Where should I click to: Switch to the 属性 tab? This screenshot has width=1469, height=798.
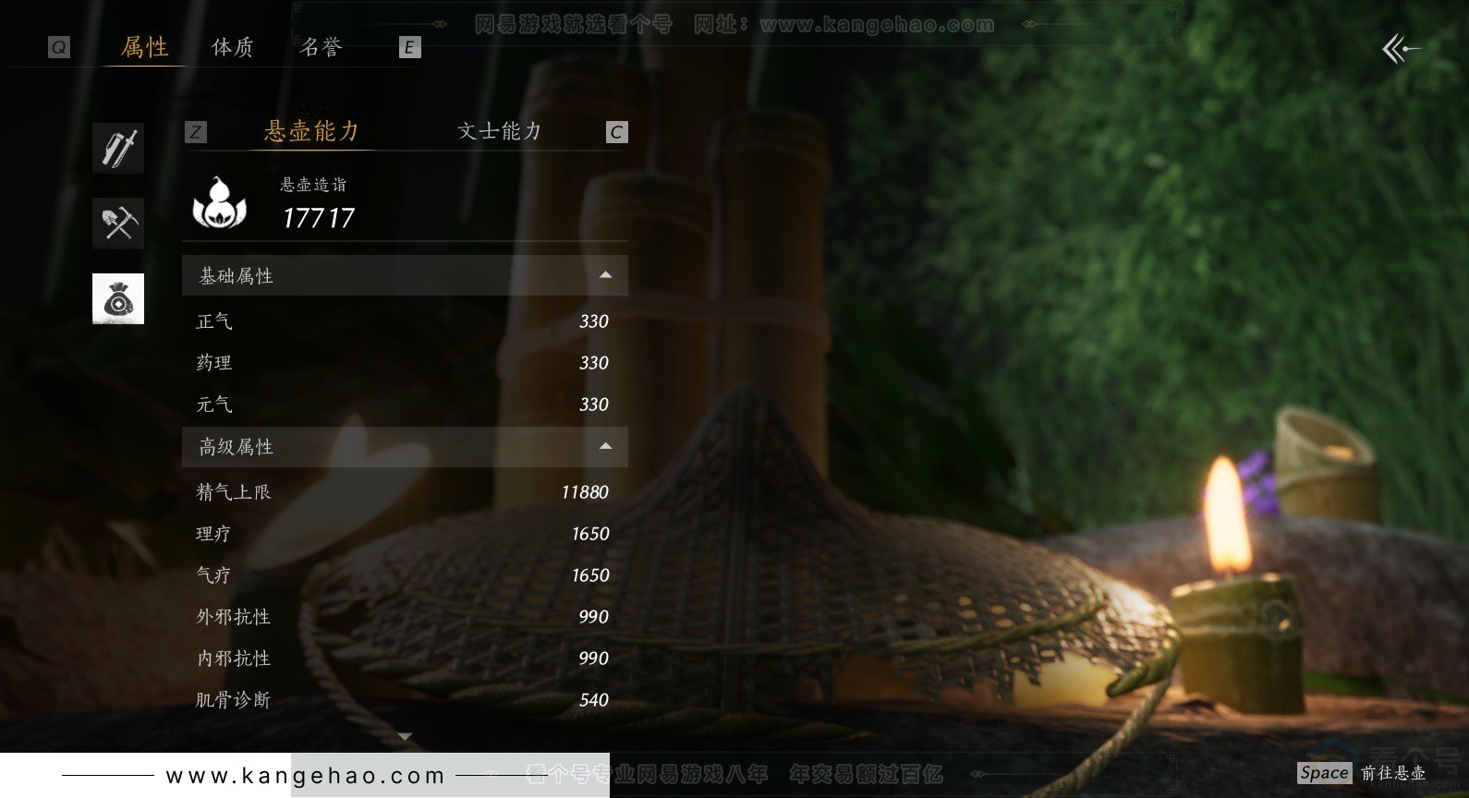(145, 47)
